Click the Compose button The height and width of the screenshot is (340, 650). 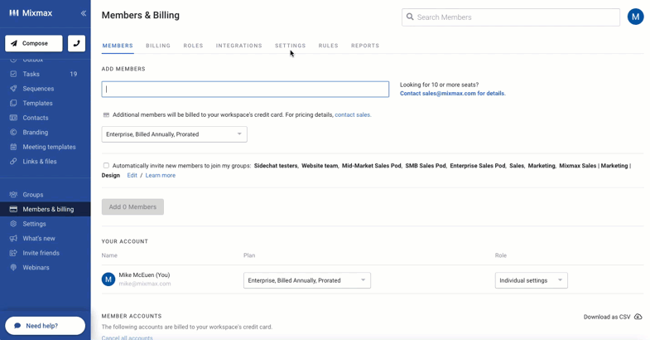coord(34,43)
